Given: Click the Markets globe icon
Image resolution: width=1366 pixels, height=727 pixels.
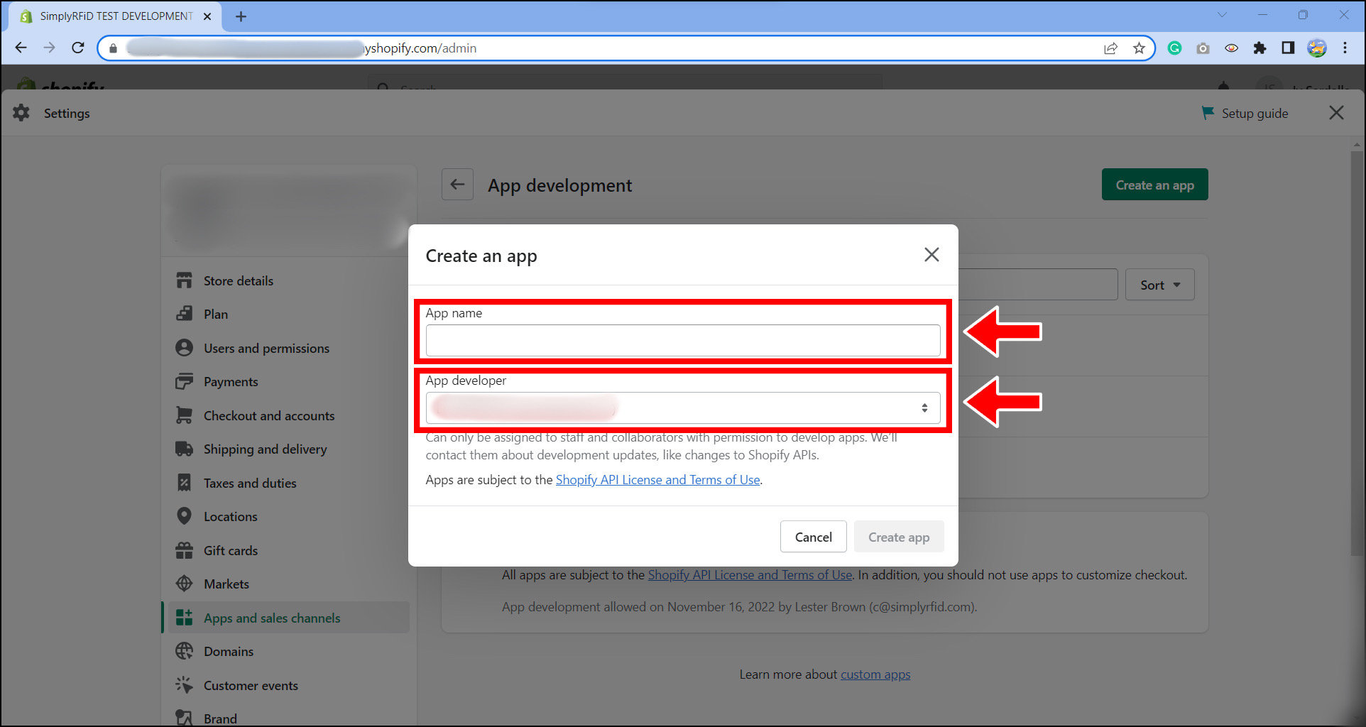Looking at the screenshot, I should pos(184,584).
